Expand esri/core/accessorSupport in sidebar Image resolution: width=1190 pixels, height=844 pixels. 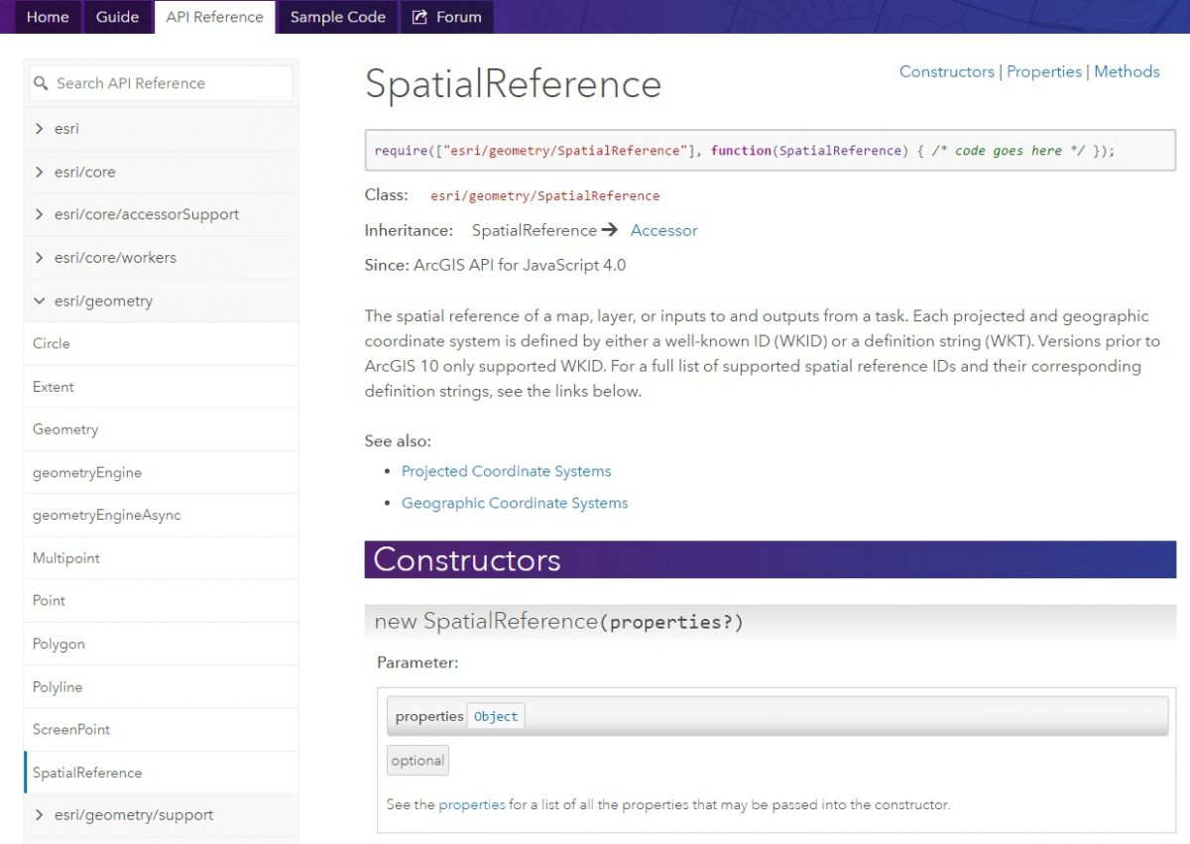coord(40,214)
